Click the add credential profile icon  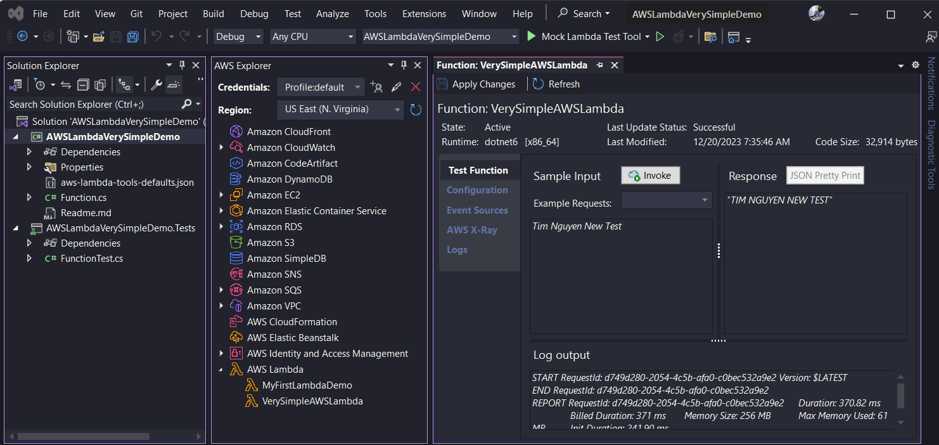click(x=376, y=87)
